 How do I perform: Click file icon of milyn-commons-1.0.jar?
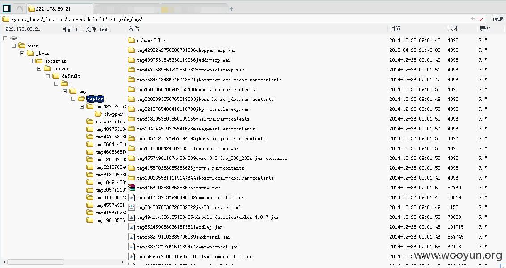point(132,256)
